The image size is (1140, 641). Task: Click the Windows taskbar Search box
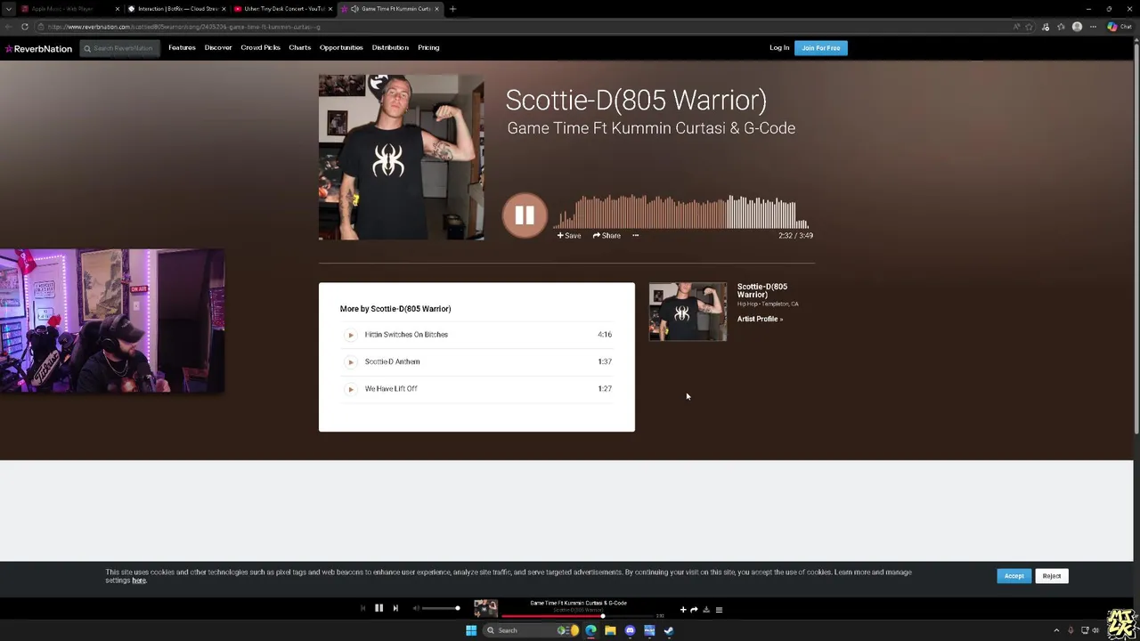(x=531, y=630)
